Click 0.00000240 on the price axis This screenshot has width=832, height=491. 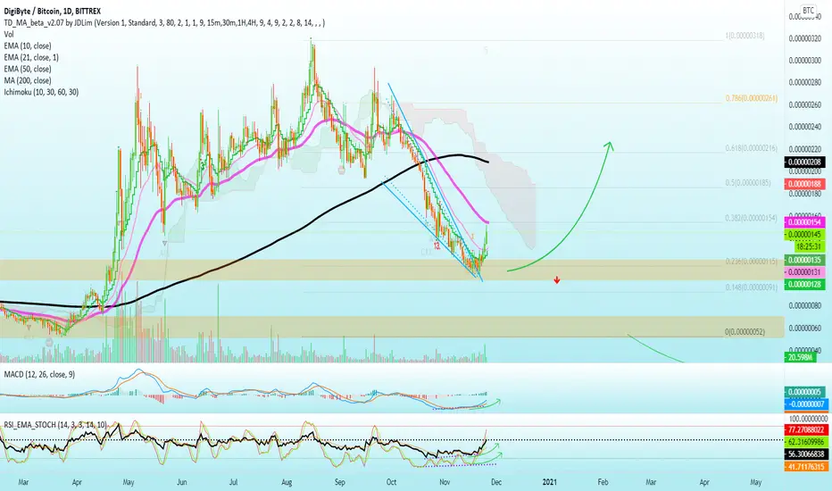click(805, 128)
